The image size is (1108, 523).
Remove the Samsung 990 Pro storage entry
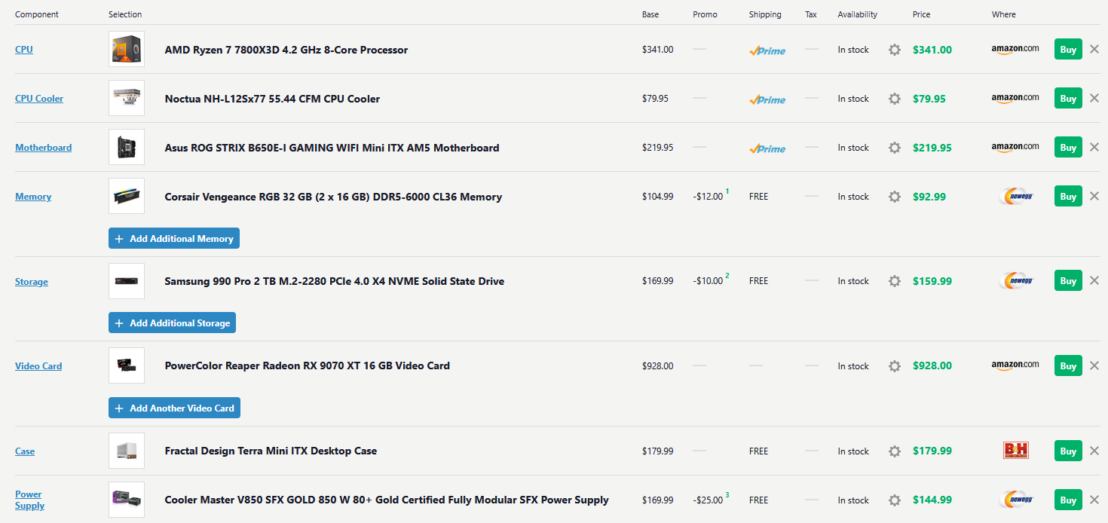coord(1094,280)
